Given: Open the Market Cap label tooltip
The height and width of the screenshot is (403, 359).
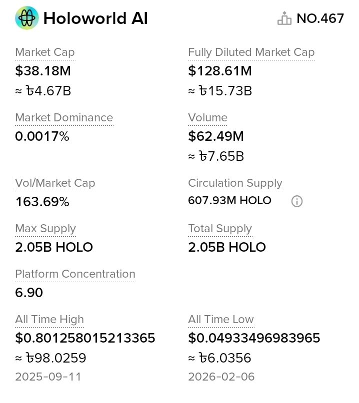Looking at the screenshot, I should [x=45, y=52].
